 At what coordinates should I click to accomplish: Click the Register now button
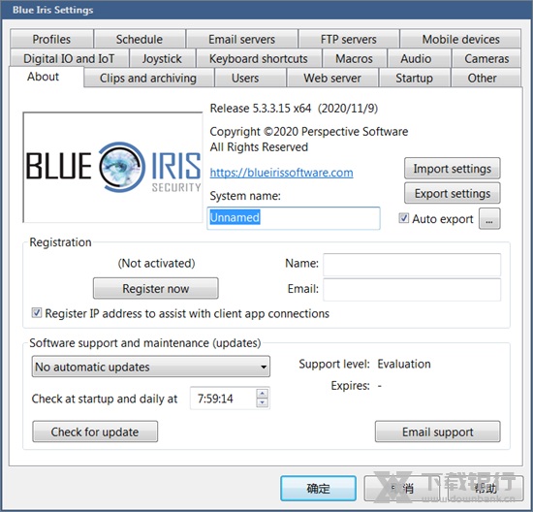[x=156, y=289]
